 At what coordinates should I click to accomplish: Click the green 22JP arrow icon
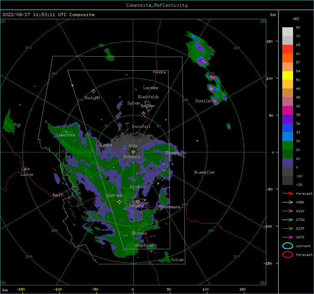(x=287, y=228)
